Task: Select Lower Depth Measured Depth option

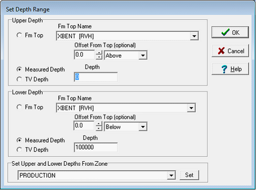Action: pyautogui.click(x=19, y=140)
